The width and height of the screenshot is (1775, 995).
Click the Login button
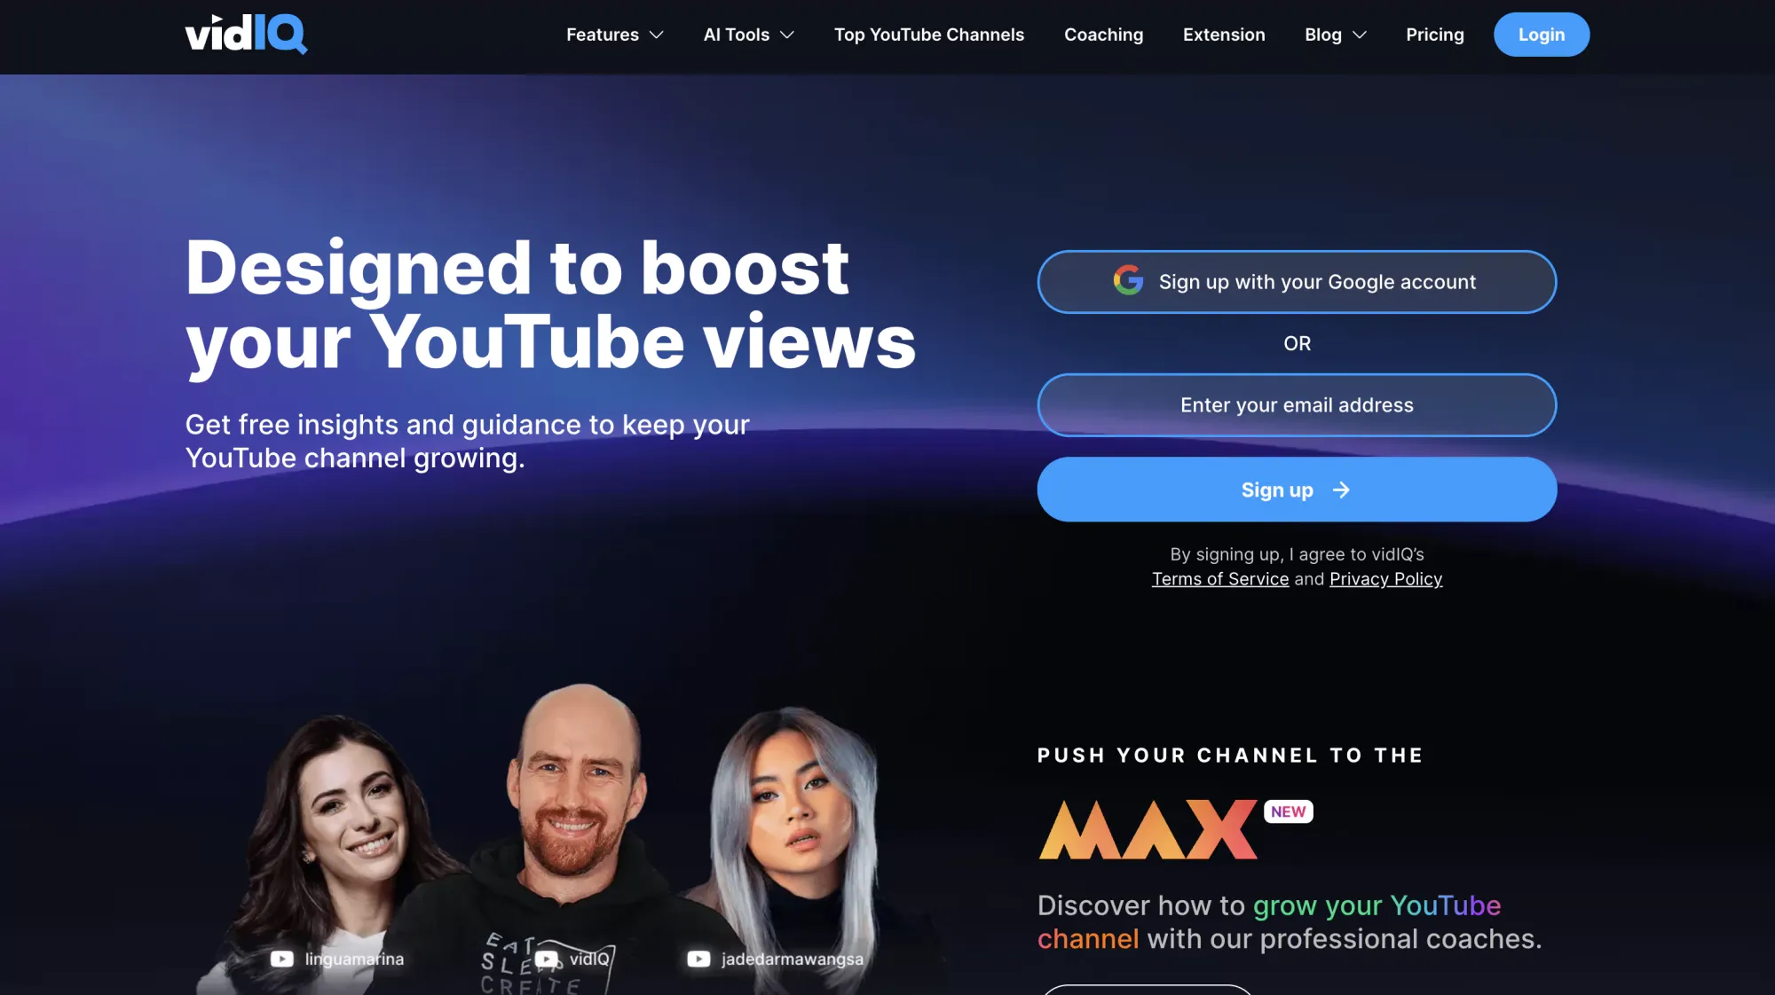point(1541,34)
